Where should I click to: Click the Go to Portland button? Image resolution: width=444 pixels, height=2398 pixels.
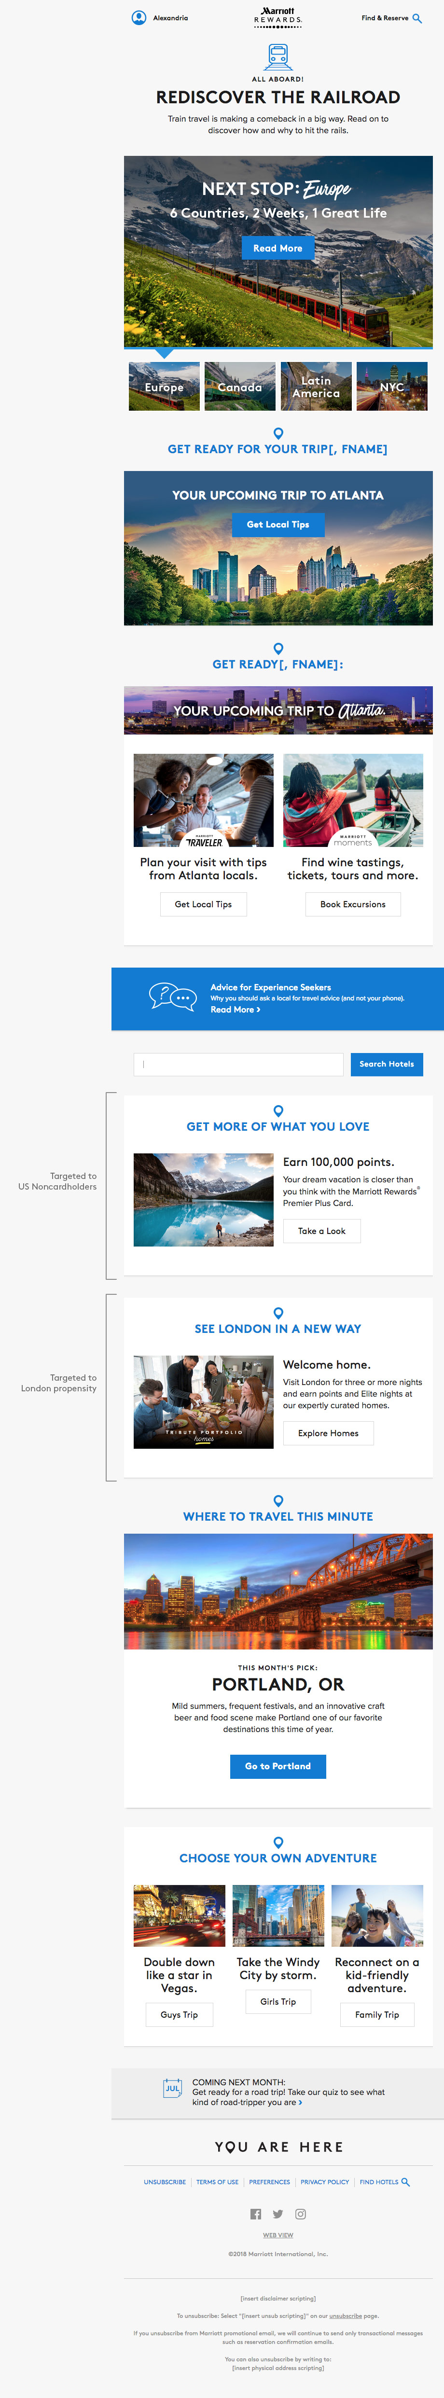[277, 1766]
